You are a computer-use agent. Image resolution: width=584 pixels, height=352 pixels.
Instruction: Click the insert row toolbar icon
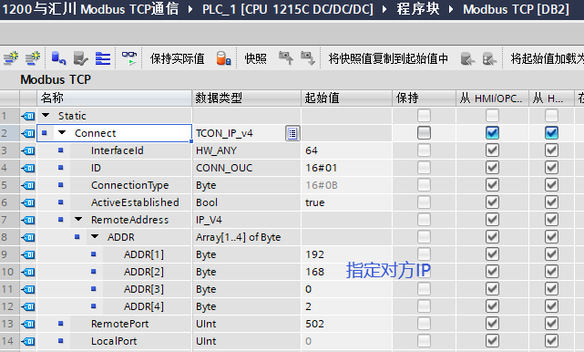click(11, 58)
